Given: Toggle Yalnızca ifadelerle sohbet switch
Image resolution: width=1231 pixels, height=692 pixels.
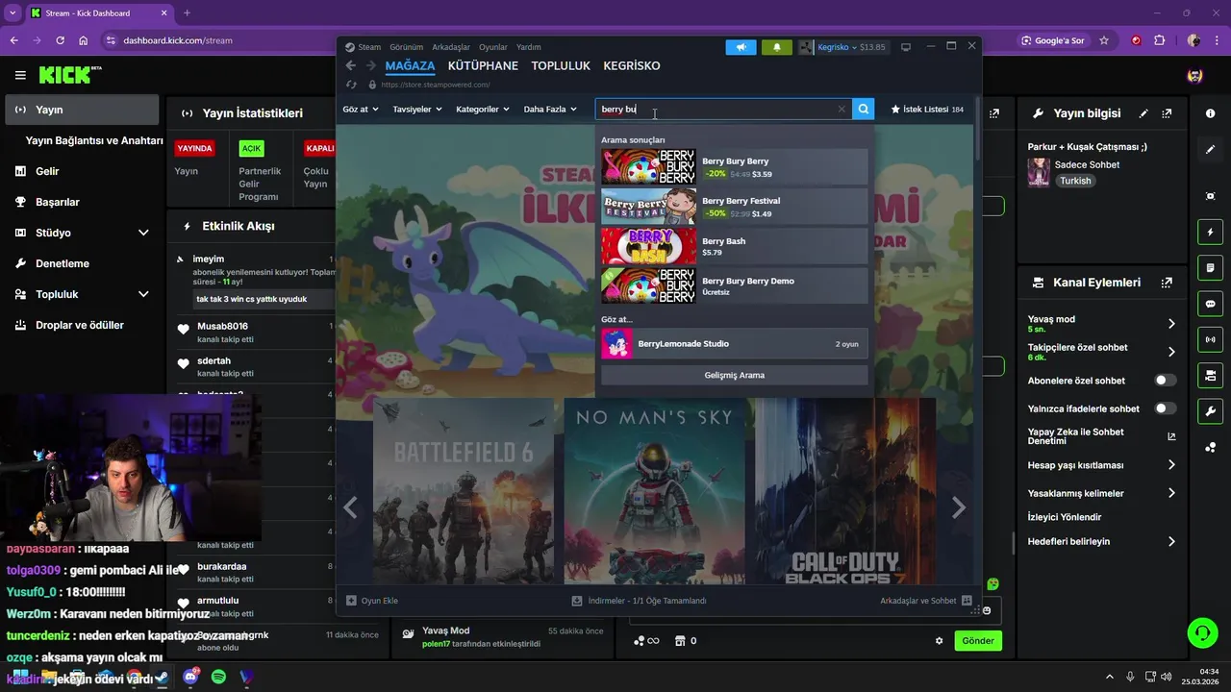Looking at the screenshot, I should [x=1165, y=408].
